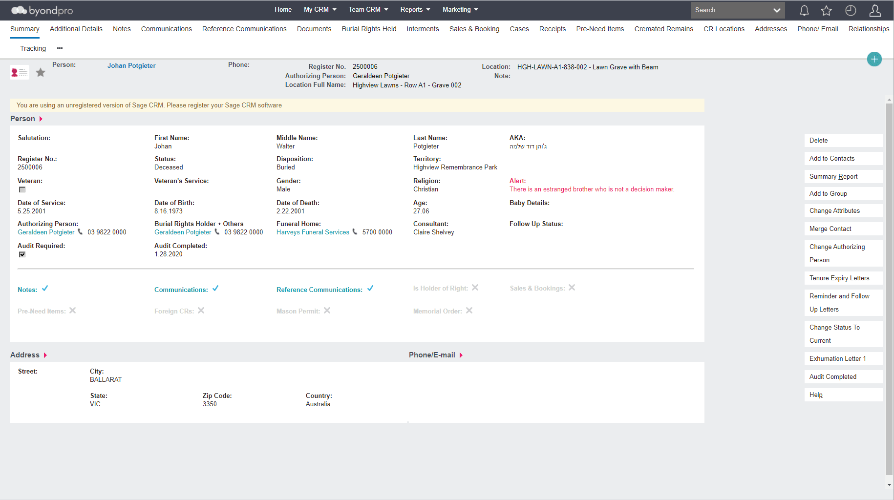Click phone icon beside Harveys Funeral Services

pyautogui.click(x=355, y=232)
